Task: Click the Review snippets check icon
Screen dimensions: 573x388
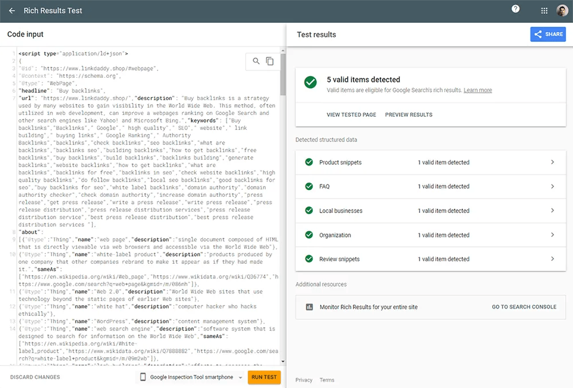Action: pos(309,259)
